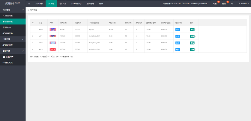Click the LV2 badge in VIP2 row
The height and width of the screenshot is (121, 251).
coord(53,43)
